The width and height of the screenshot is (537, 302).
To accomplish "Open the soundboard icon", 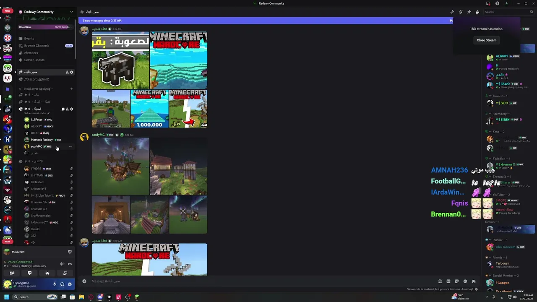I will click(x=65, y=273).
